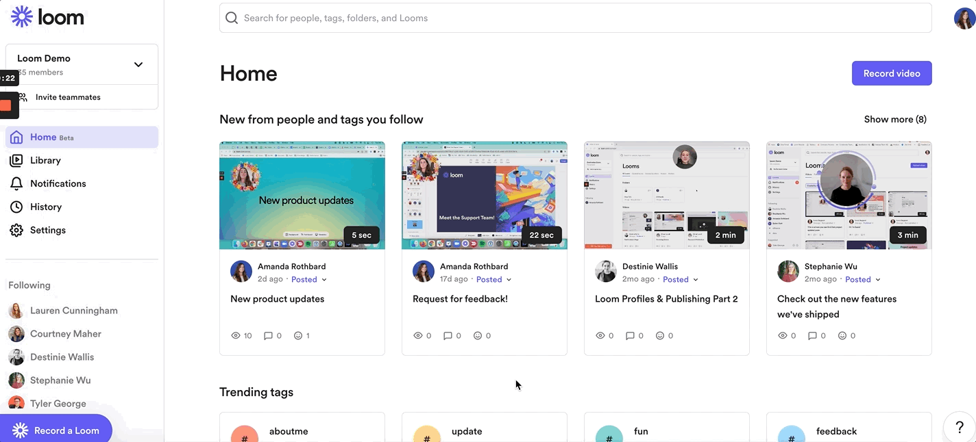
Task: Click the aboutme hashtag tag icon
Action: pos(245,435)
